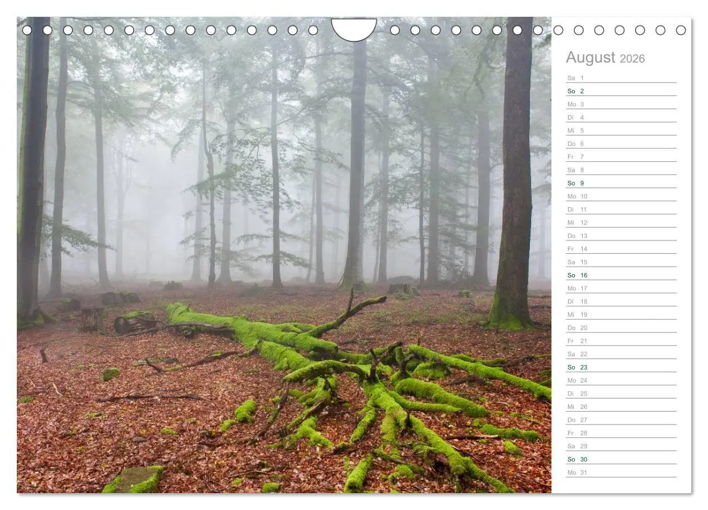Select the Sunday row So 16
708x510 pixels.
pos(621,275)
